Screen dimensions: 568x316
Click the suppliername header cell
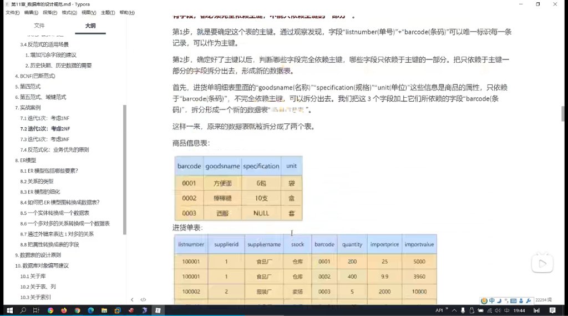[x=264, y=244]
